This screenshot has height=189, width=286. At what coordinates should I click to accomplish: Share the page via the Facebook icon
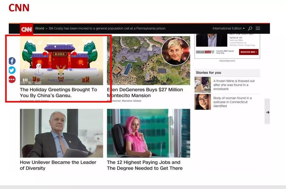pos(12,61)
